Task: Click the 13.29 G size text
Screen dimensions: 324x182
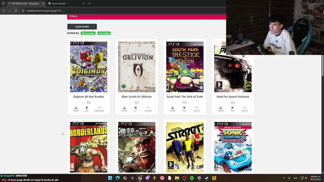Action: click(148, 111)
